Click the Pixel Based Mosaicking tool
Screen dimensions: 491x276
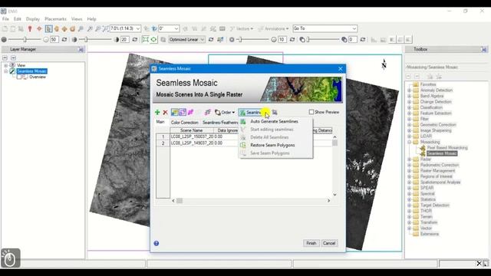[447, 147]
